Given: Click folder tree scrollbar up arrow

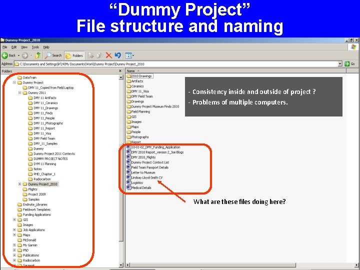Looking at the screenshot, I should [x=121, y=77].
